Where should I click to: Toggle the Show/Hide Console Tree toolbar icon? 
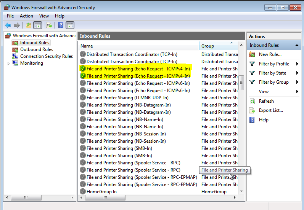(38, 25)
